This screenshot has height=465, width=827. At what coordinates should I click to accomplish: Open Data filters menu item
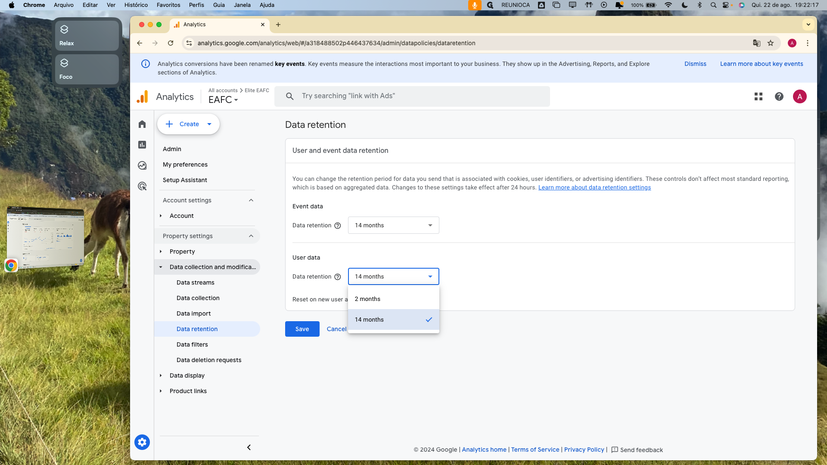tap(192, 344)
